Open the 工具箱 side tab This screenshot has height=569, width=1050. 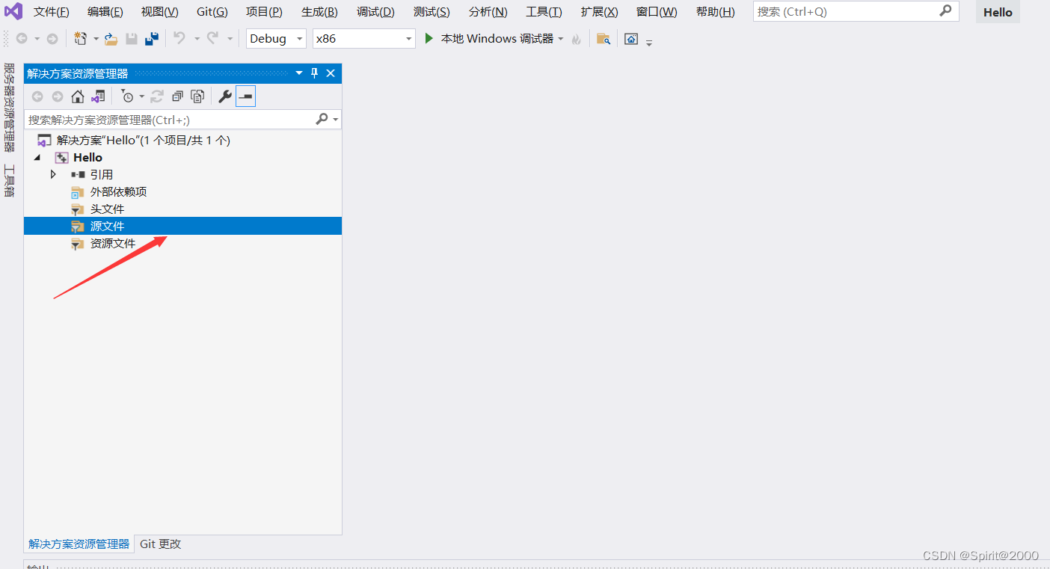tap(10, 179)
